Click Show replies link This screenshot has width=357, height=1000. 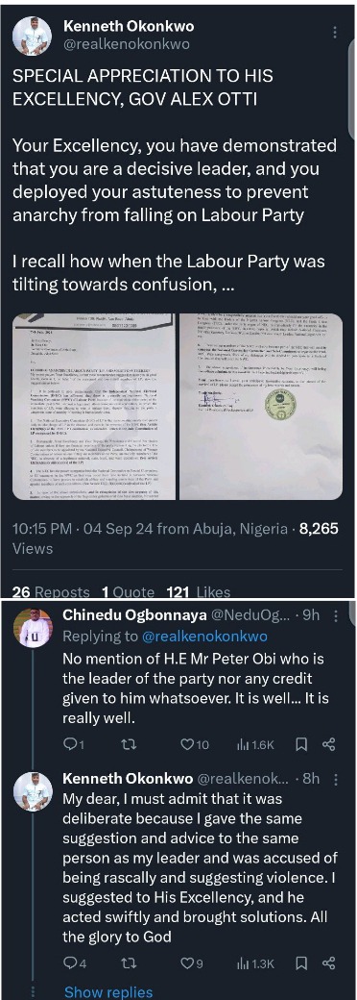[108, 991]
